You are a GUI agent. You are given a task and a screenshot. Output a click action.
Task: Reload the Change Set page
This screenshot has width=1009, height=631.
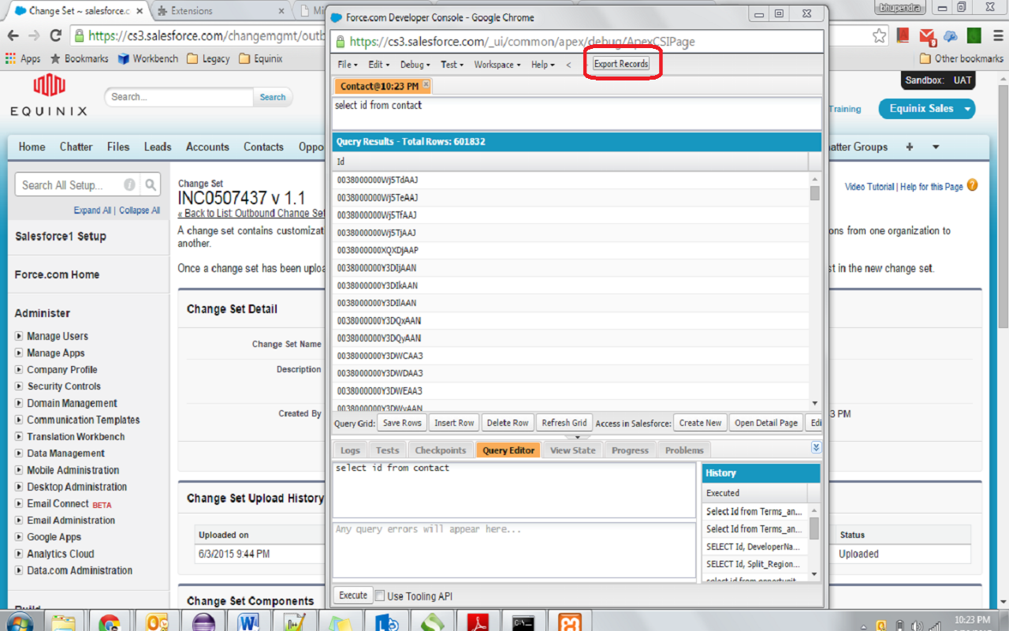55,35
